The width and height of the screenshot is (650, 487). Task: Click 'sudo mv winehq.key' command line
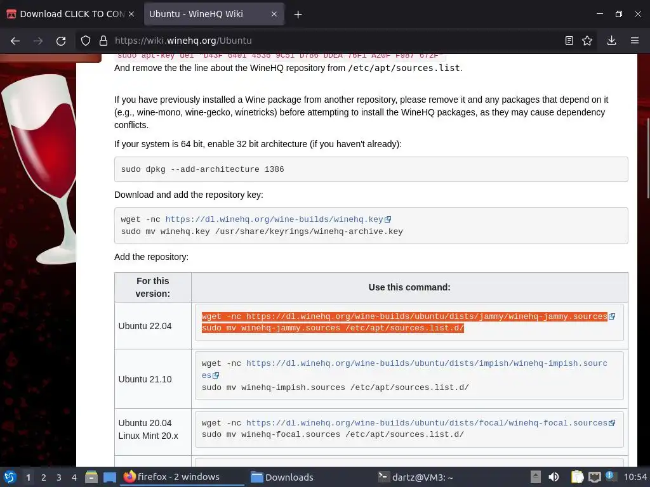click(262, 231)
